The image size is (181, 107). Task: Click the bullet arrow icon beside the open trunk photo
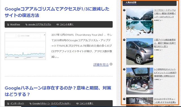click(124, 69)
